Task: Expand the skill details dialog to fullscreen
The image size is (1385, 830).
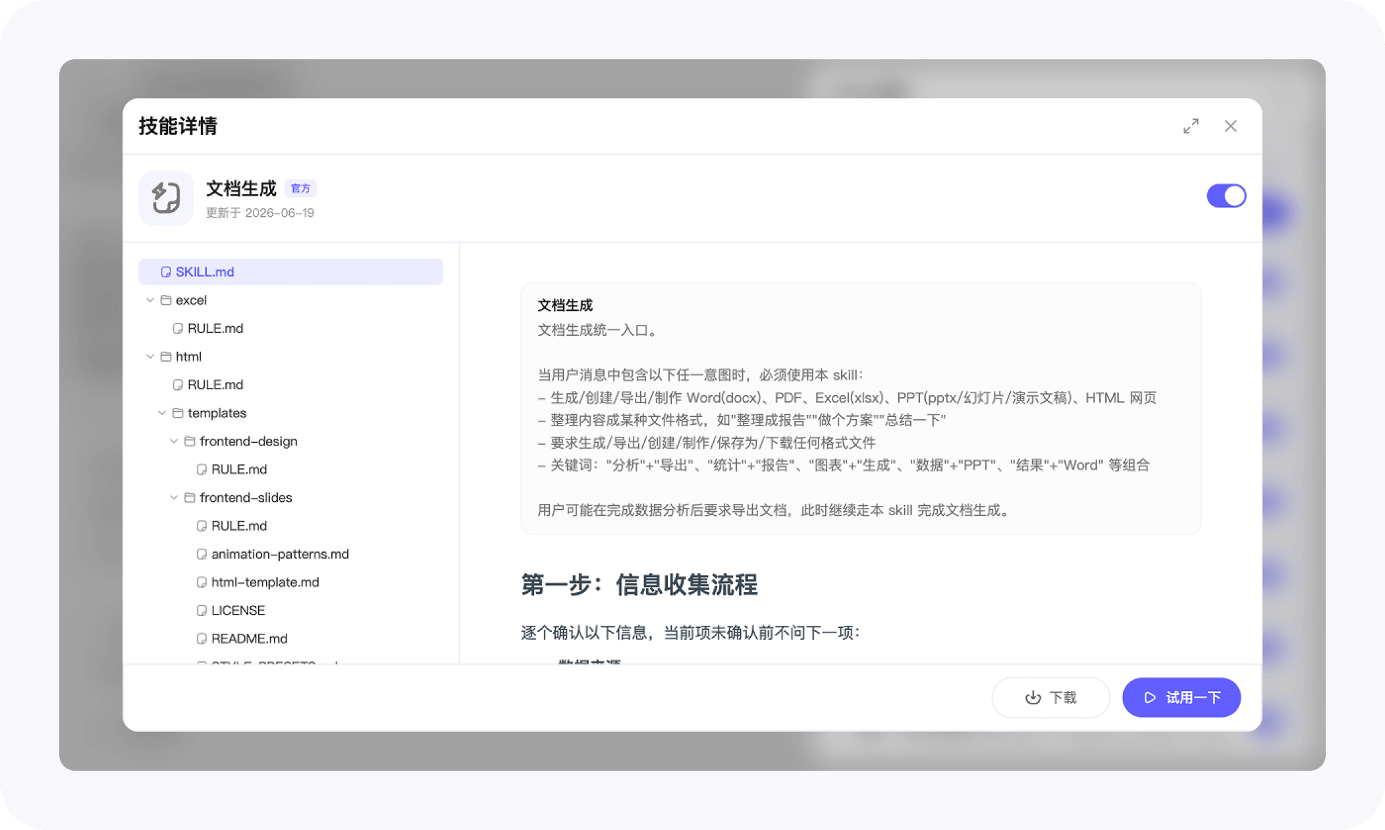Action: 1191,126
